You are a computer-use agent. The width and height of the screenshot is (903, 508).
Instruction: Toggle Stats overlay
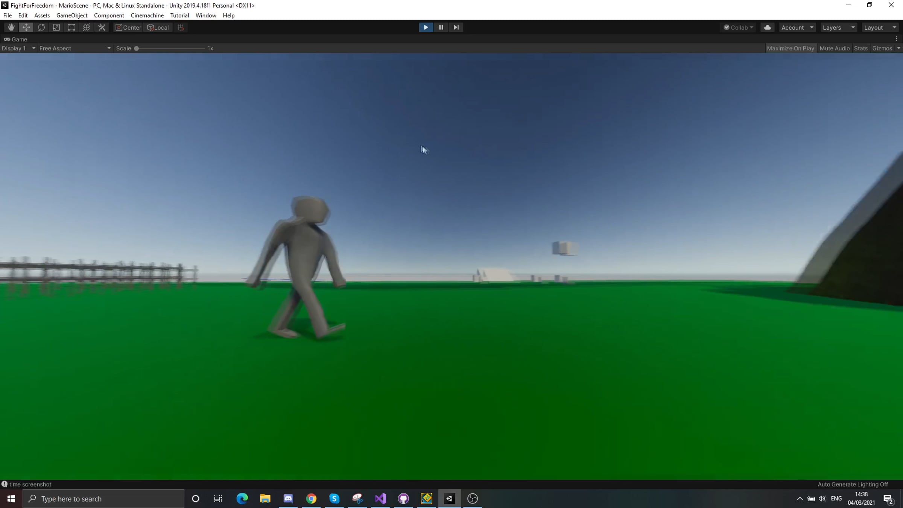coord(860,48)
